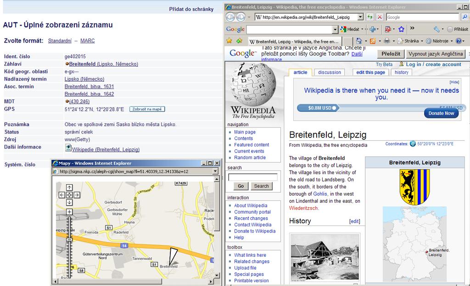Show more Google Toolbar buttons chevron
The image size is (470, 286).
coord(412,28)
